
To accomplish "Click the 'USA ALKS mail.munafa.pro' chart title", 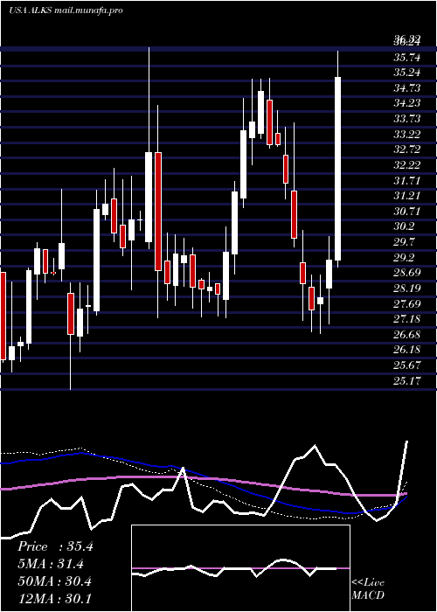I will coord(66,10).
